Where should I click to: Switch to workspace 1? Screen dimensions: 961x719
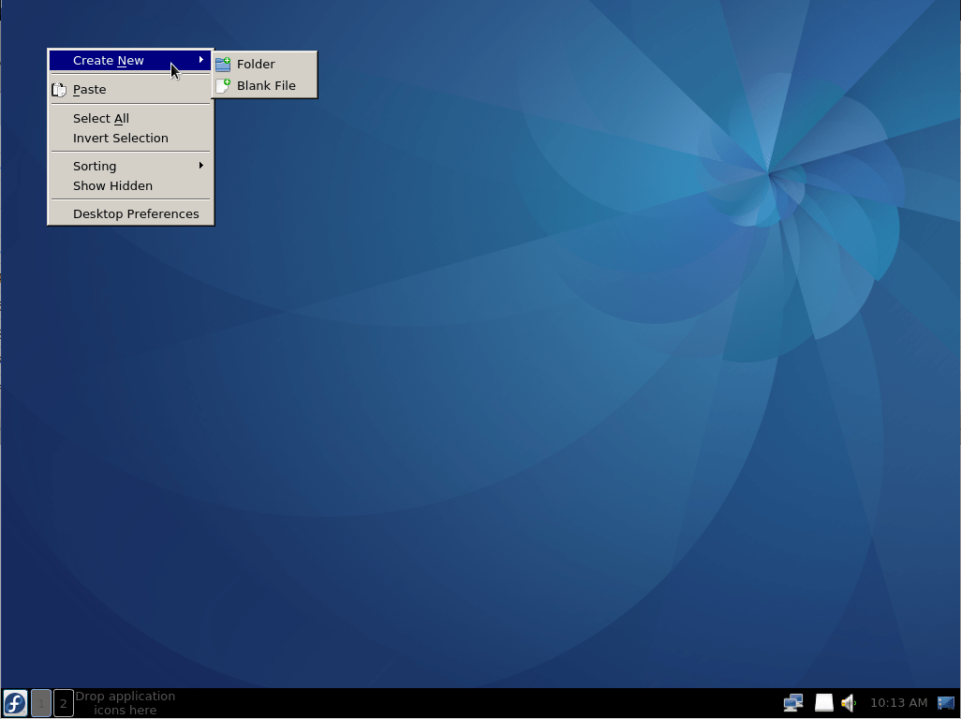coord(40,703)
